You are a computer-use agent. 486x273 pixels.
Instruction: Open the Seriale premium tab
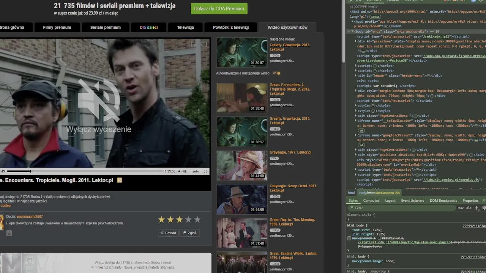click(x=106, y=27)
